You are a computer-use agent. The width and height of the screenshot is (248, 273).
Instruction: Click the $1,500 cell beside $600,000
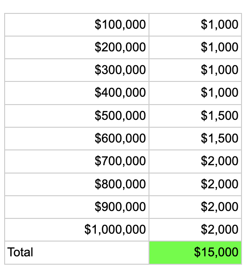(195, 139)
